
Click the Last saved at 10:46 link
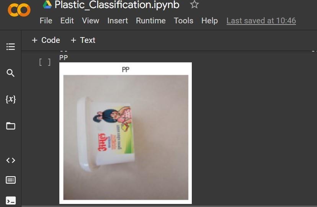point(261,21)
